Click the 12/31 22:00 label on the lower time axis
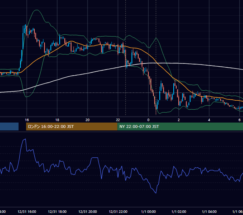Image resolution: width=243 pixels, height=215 pixels. (118, 211)
